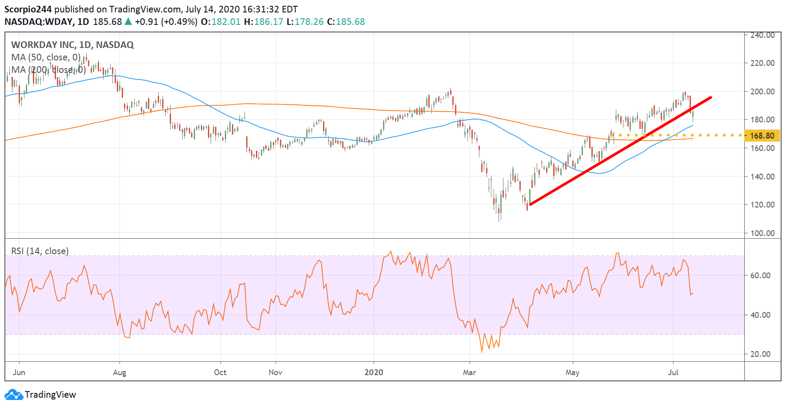Click the Jul label on time axis
Screen dimensions: 786x408
(674, 372)
